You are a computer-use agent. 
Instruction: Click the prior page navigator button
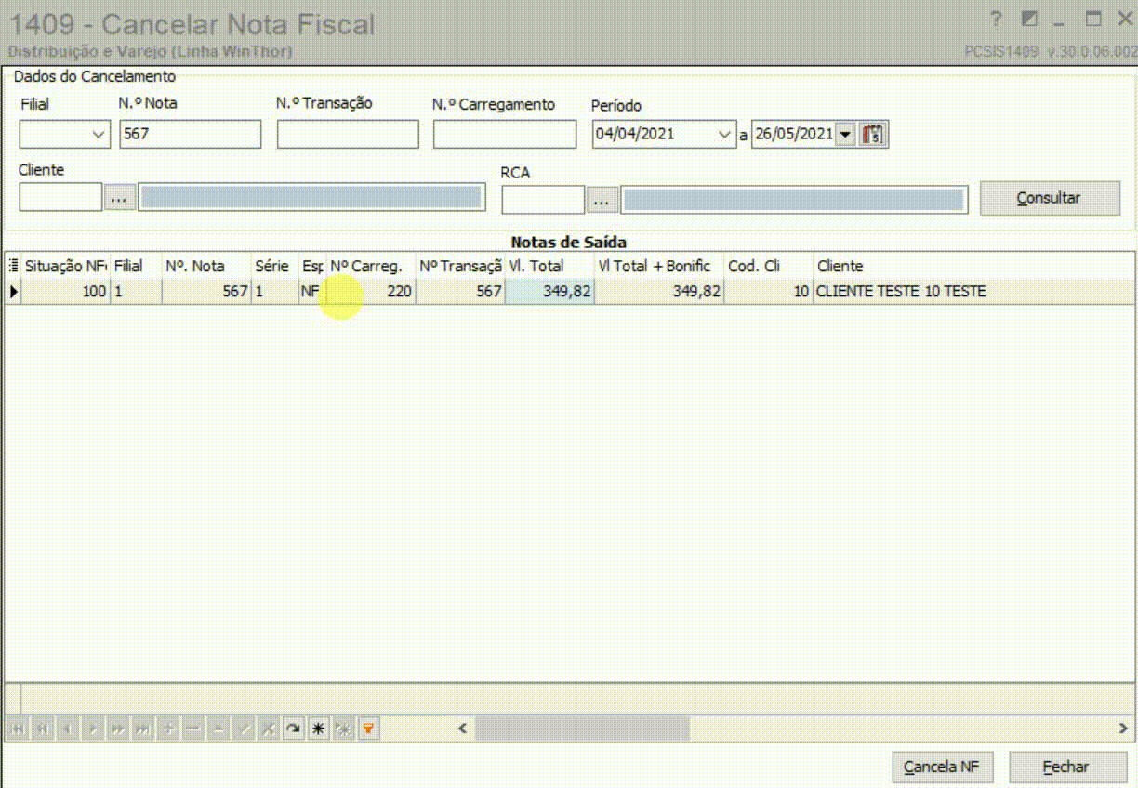[42, 729]
